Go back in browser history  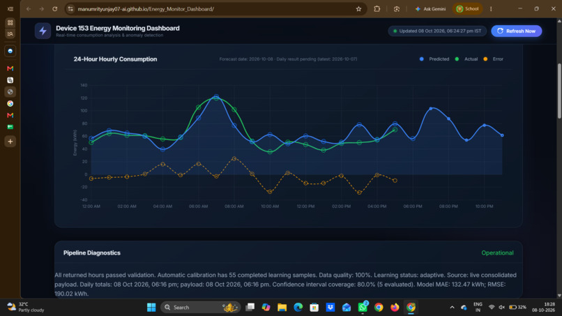(x=29, y=9)
